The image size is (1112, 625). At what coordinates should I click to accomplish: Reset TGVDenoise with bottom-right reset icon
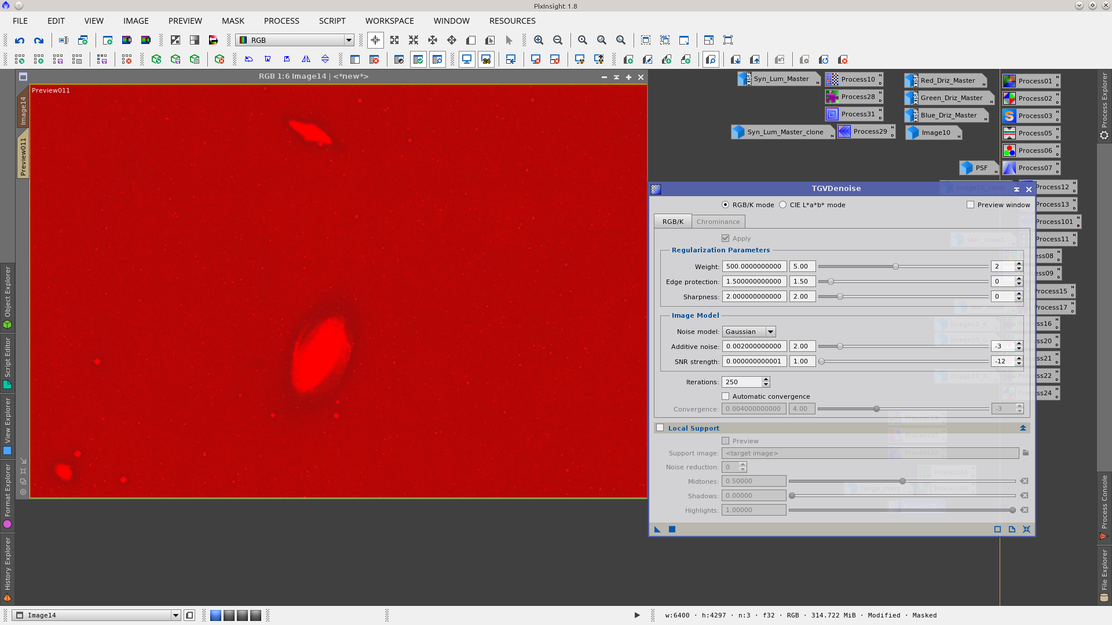(x=1026, y=530)
